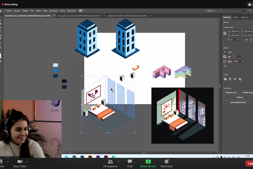253x169 pixels.
Task: Click the Adobe Stock search field
Action: pyautogui.click(x=233, y=11)
